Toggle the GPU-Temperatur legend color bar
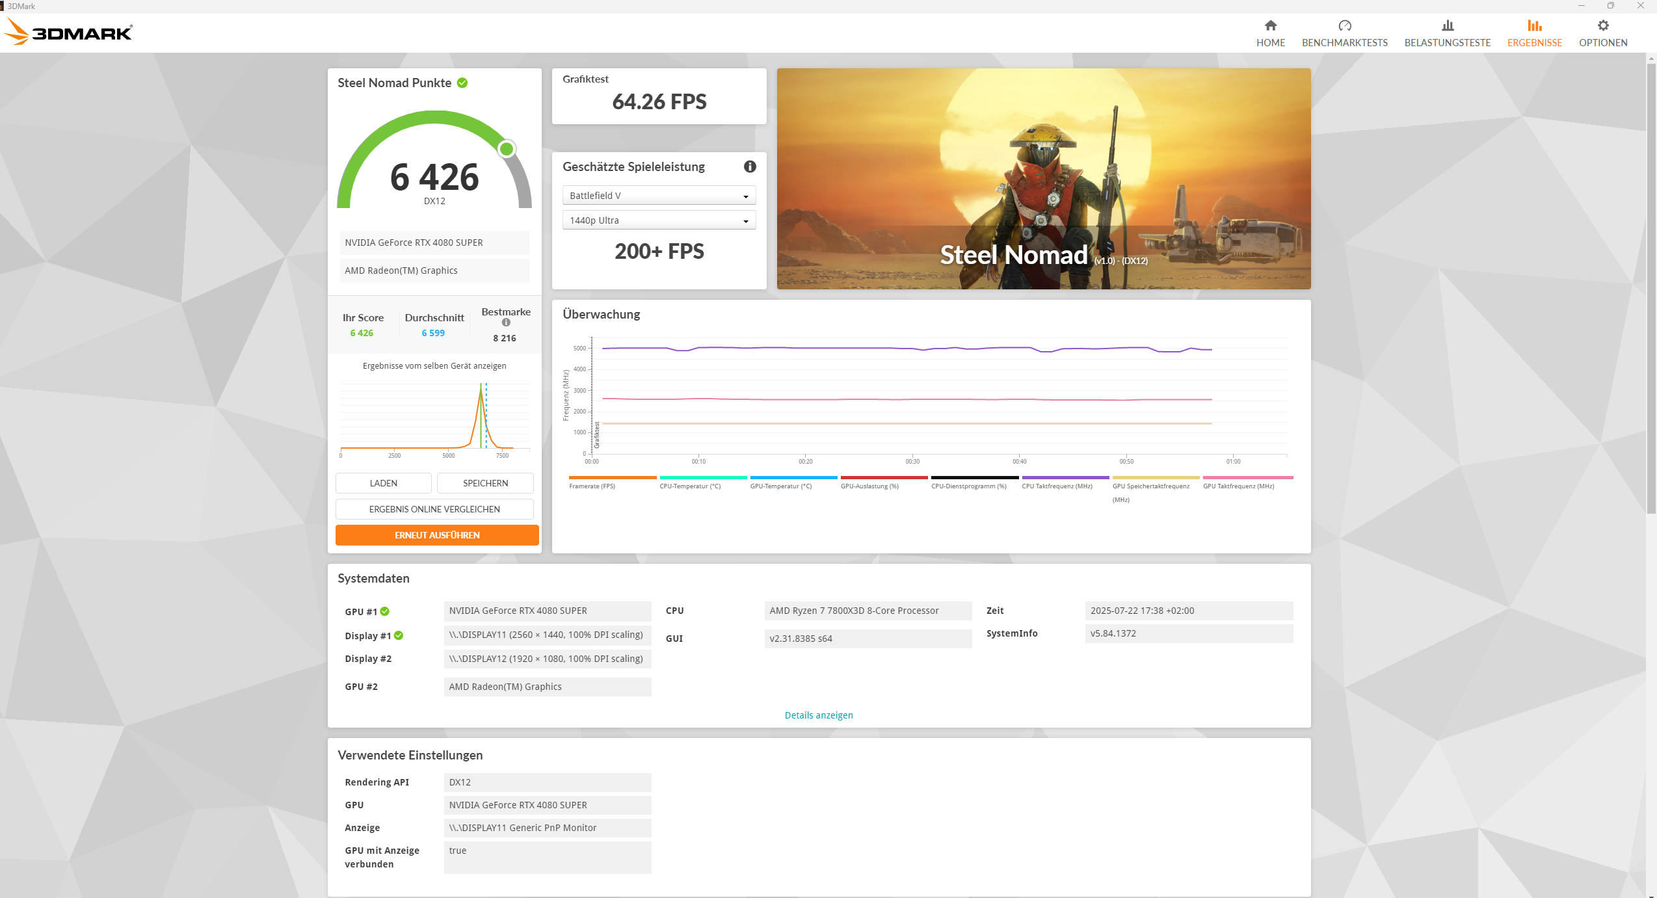The width and height of the screenshot is (1657, 898). 793,477
